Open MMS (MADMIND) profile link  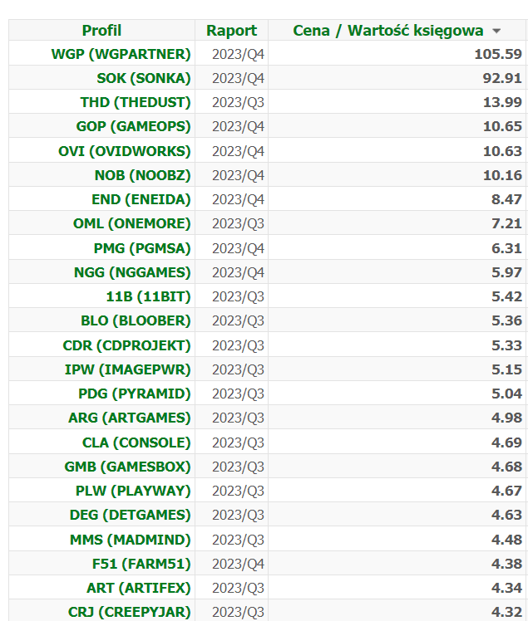[130, 540]
